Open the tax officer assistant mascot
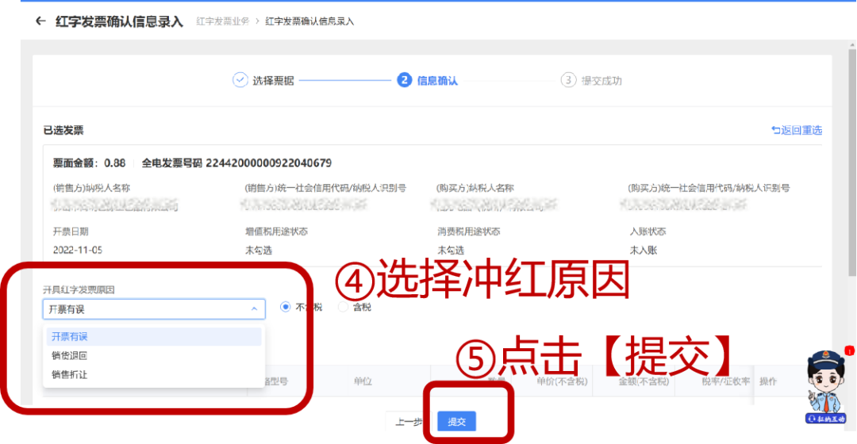Image resolution: width=857 pixels, height=444 pixels. tap(826, 387)
